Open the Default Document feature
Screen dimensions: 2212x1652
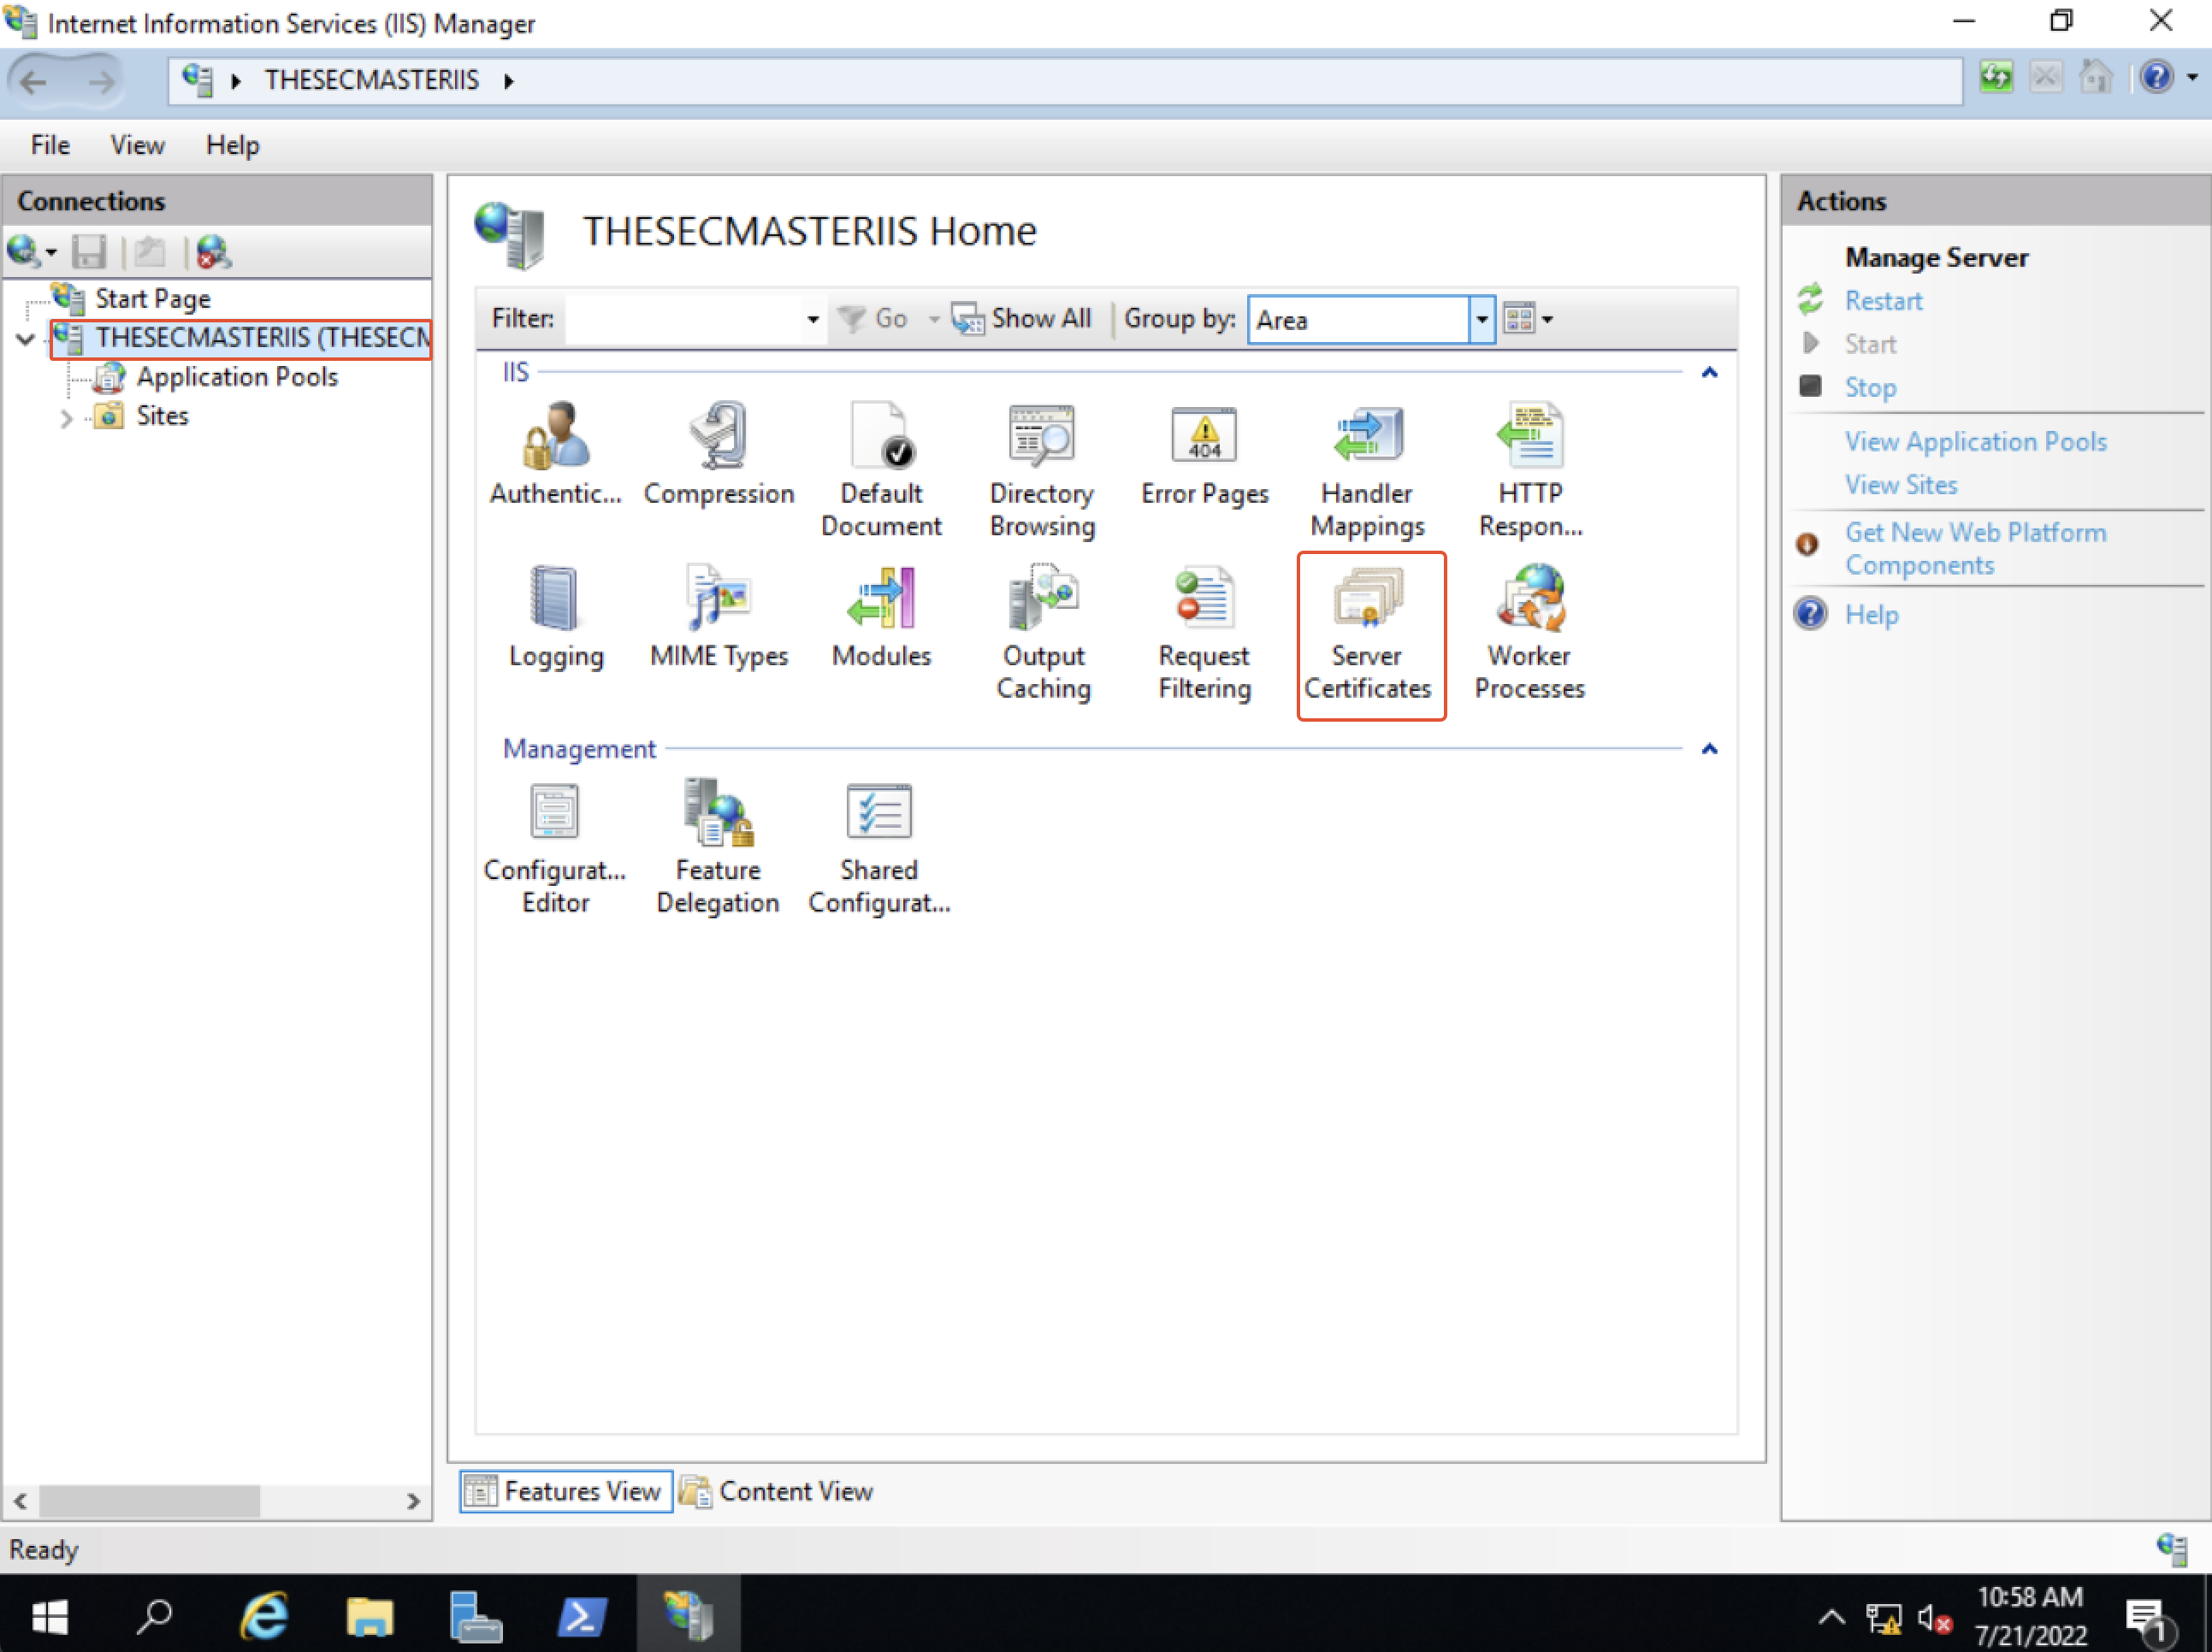click(x=881, y=469)
